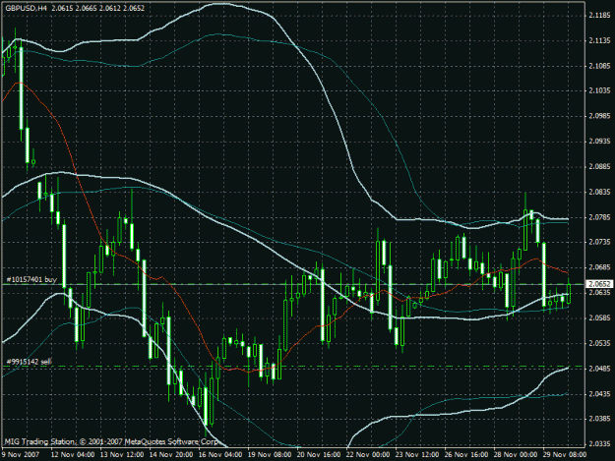Click the 2.0785 price scale label
615x461 pixels.
point(599,217)
